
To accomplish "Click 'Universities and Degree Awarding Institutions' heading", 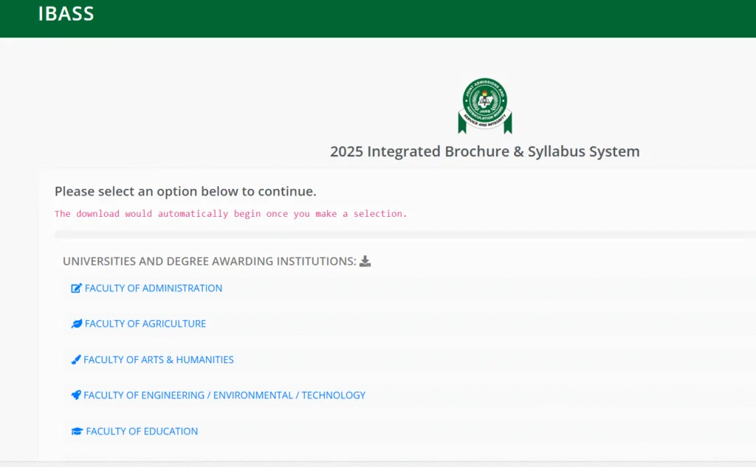I will click(209, 261).
